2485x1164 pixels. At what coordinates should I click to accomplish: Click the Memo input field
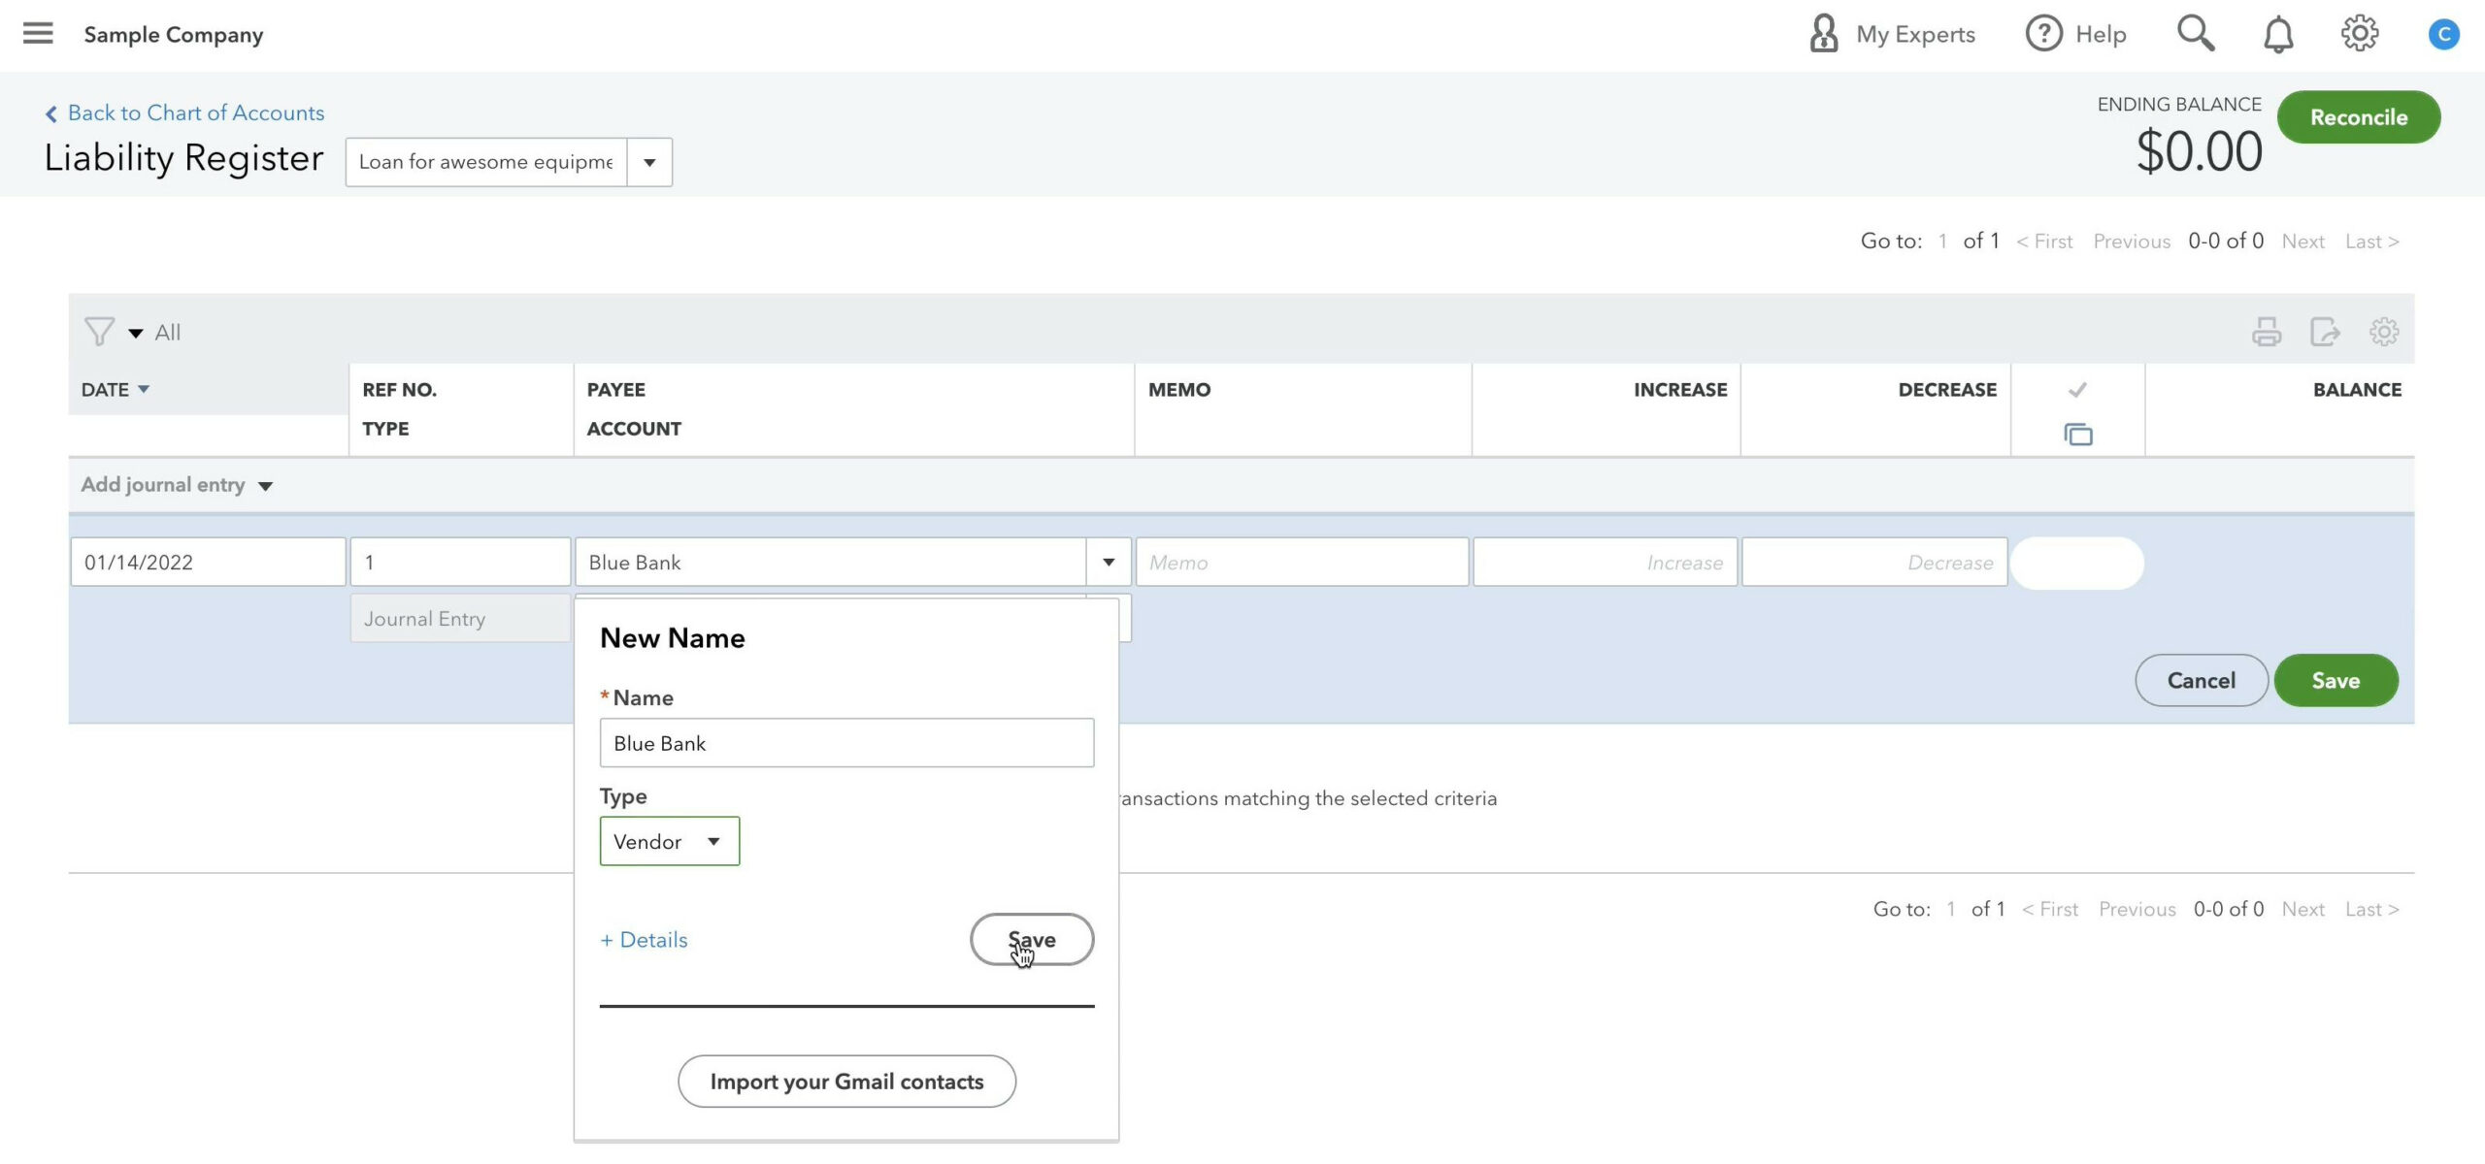click(1302, 563)
